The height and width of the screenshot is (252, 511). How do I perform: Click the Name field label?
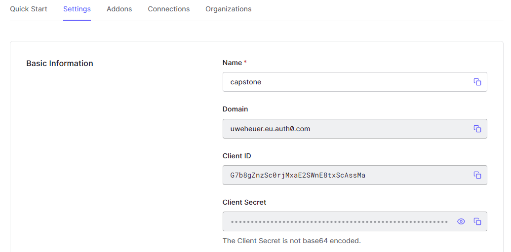(233, 63)
